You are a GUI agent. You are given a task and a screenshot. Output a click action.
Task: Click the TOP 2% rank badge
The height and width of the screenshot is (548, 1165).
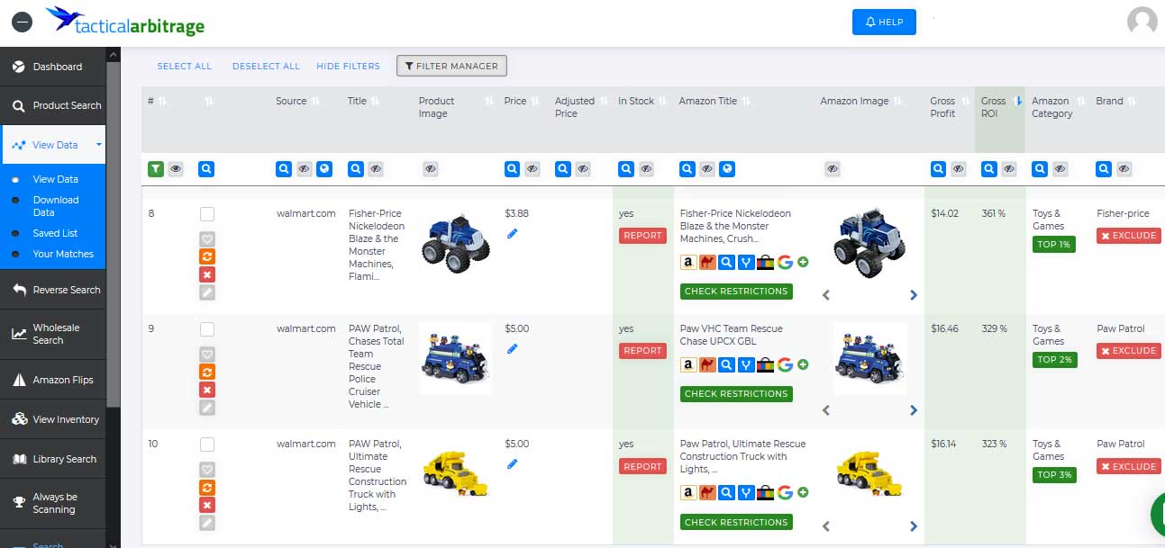pos(1053,359)
